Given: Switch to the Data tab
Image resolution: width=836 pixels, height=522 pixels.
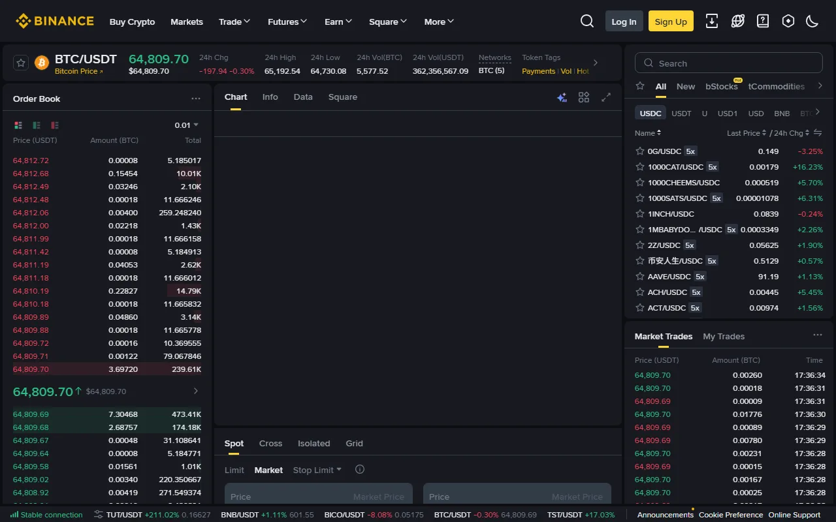Looking at the screenshot, I should coord(303,97).
